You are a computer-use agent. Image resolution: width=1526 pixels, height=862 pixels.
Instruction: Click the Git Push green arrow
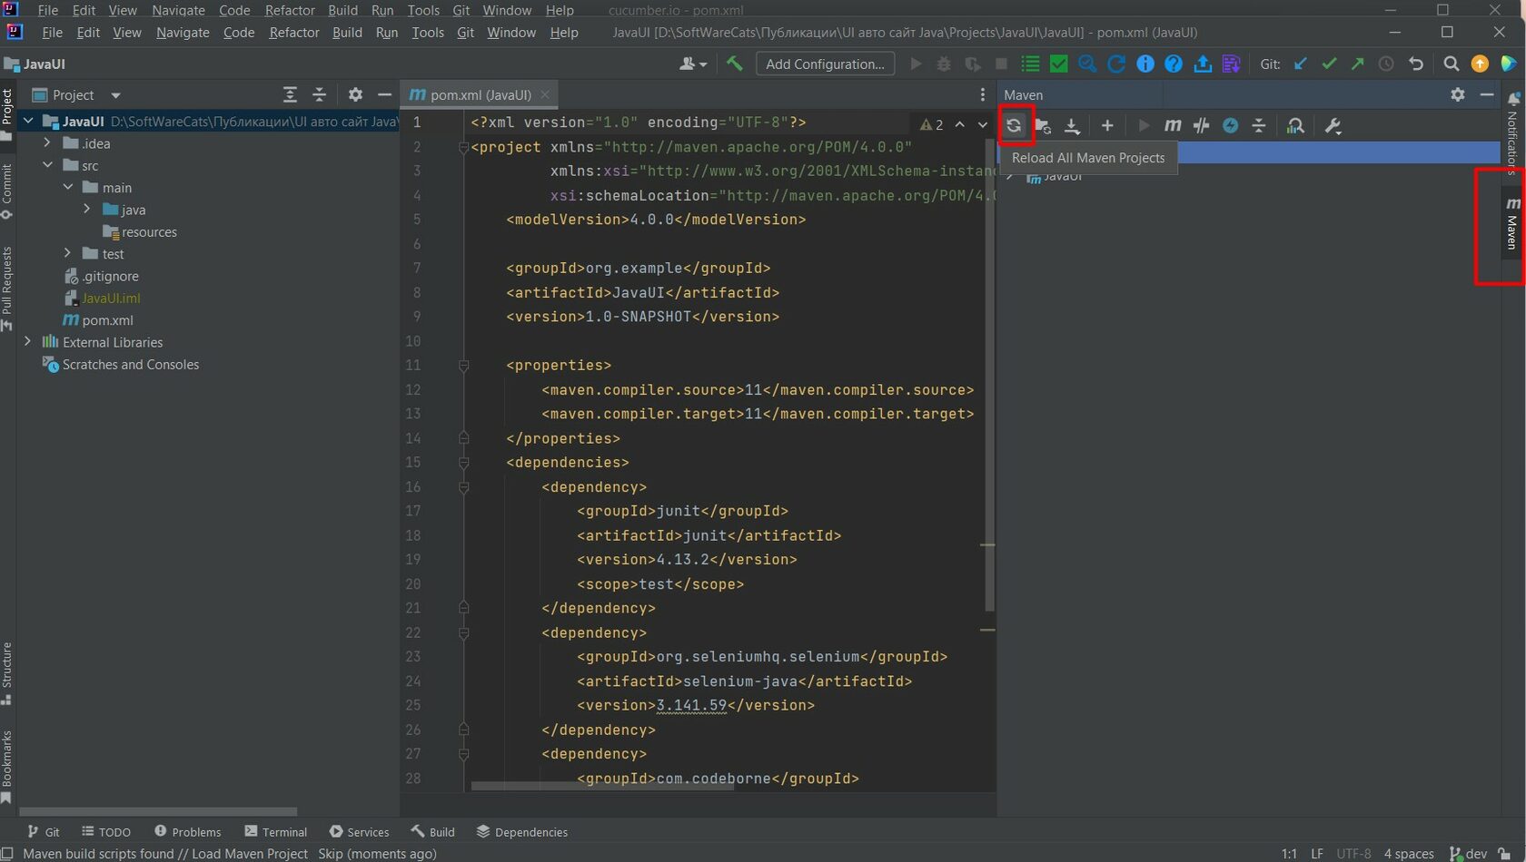[1357, 64]
